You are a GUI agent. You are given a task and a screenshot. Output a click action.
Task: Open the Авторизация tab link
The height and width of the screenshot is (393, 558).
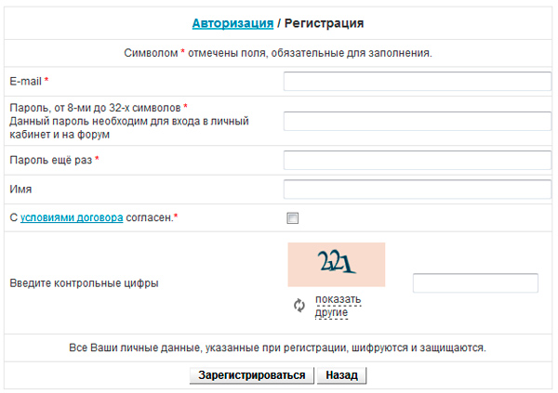tap(232, 21)
